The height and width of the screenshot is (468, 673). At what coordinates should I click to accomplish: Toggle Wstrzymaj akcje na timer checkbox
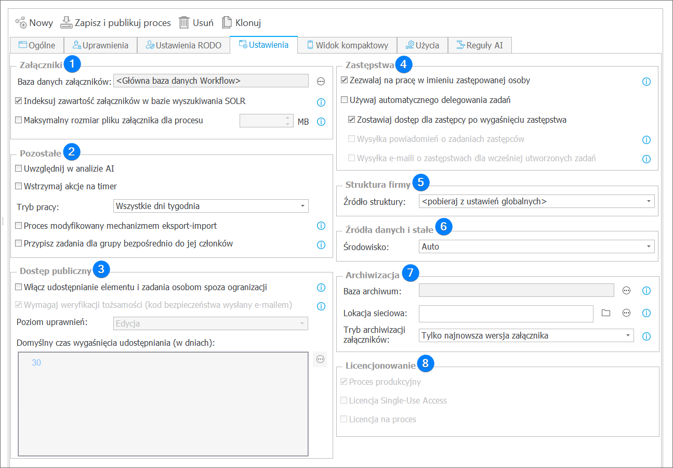tap(19, 186)
